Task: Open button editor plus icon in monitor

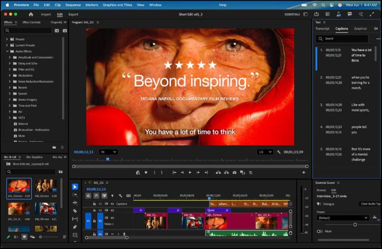Action: [303, 173]
